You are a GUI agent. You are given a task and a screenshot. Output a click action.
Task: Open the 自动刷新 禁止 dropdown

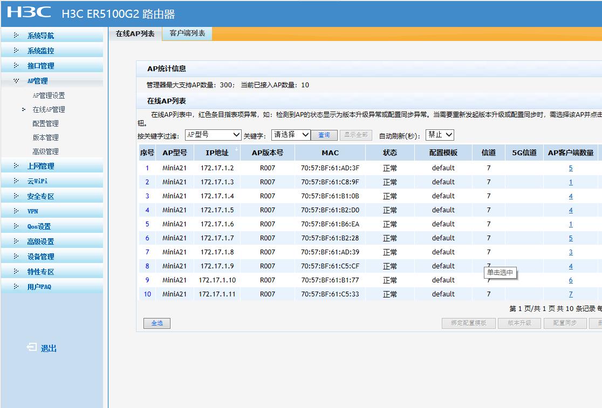440,135
